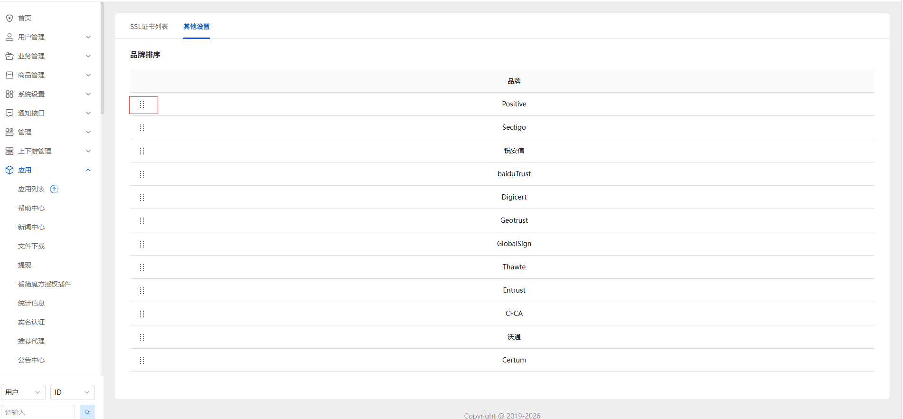The image size is (903, 419).
Task: Click the drag handle of the baiduTrust row
Action: coord(142,174)
